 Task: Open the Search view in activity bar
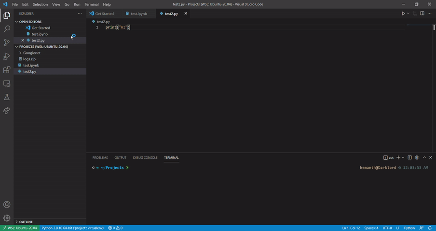point(7,29)
